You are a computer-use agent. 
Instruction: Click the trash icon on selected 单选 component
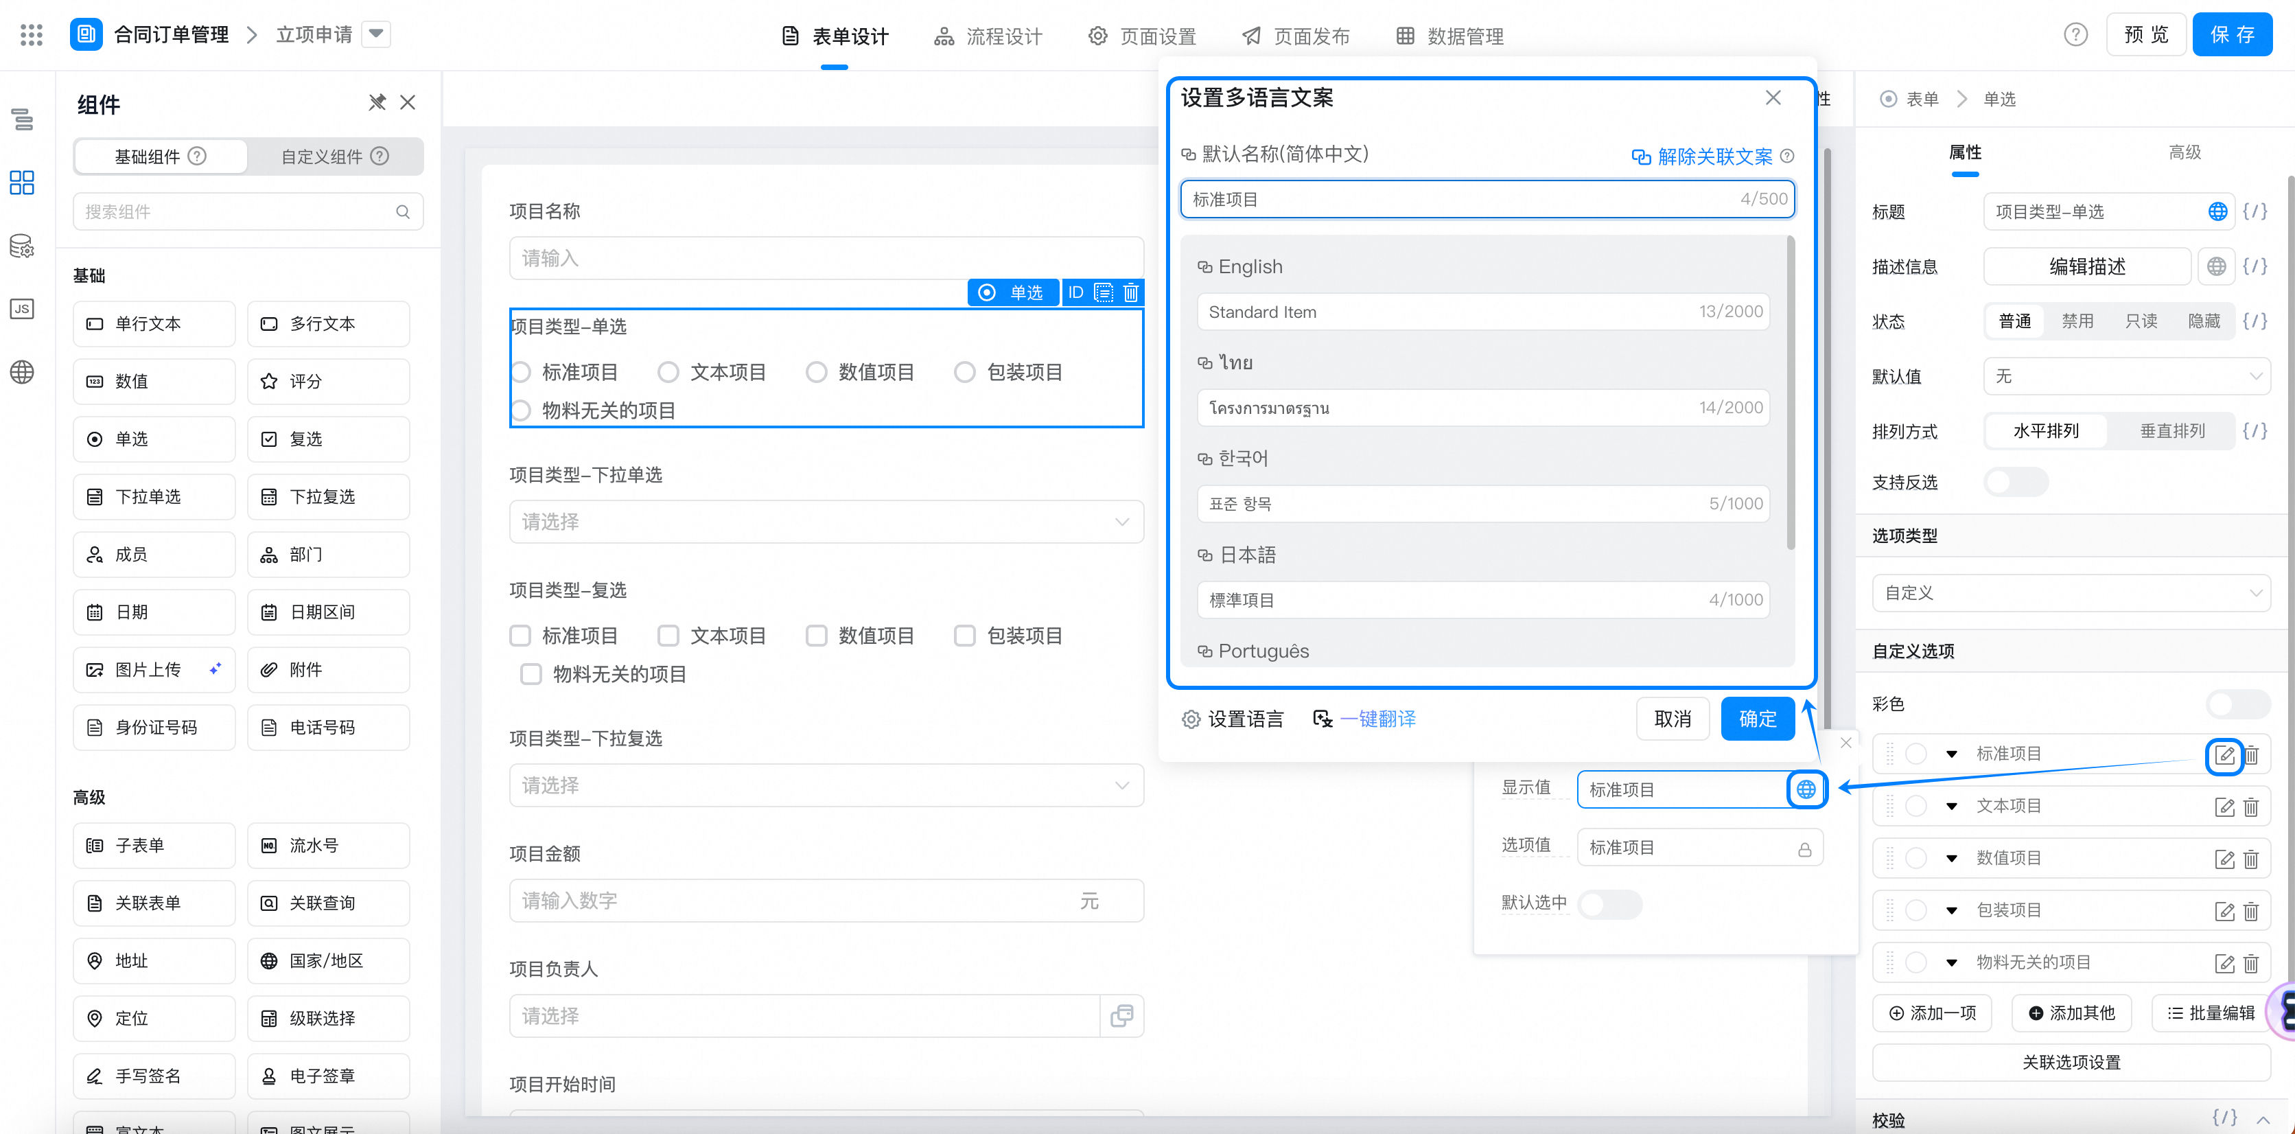[x=1130, y=292]
